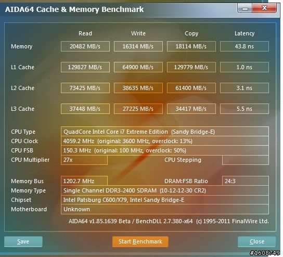Select L2 Cache Read value 73425 MB/s
The height and width of the screenshot is (257, 283).
(x=85, y=88)
